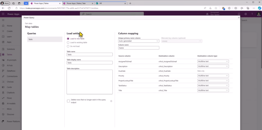Open the Copilot icon in browser toolbar
262x130 pixels.
259,8
